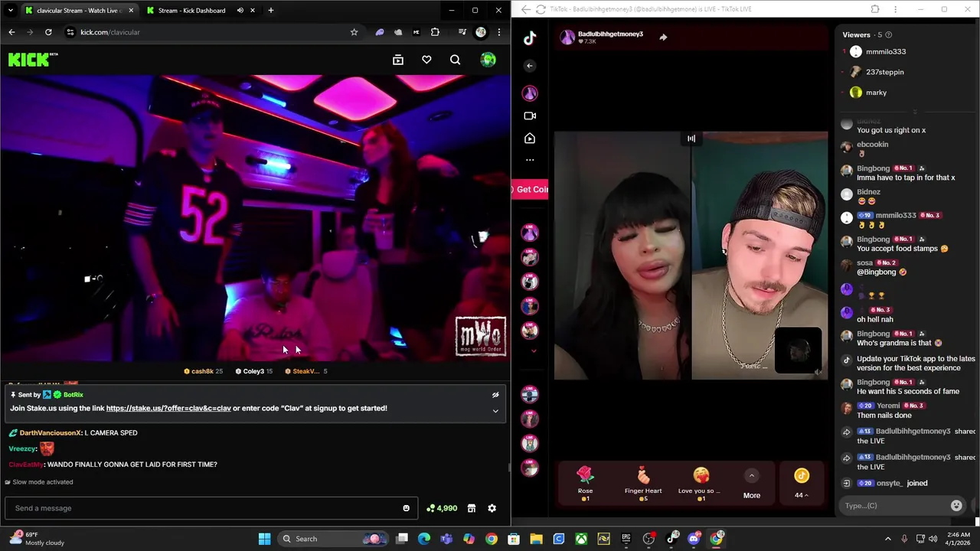Image resolution: width=980 pixels, height=551 pixels.
Task: Open TikTok sidebar three-dots more
Action: coord(530,160)
